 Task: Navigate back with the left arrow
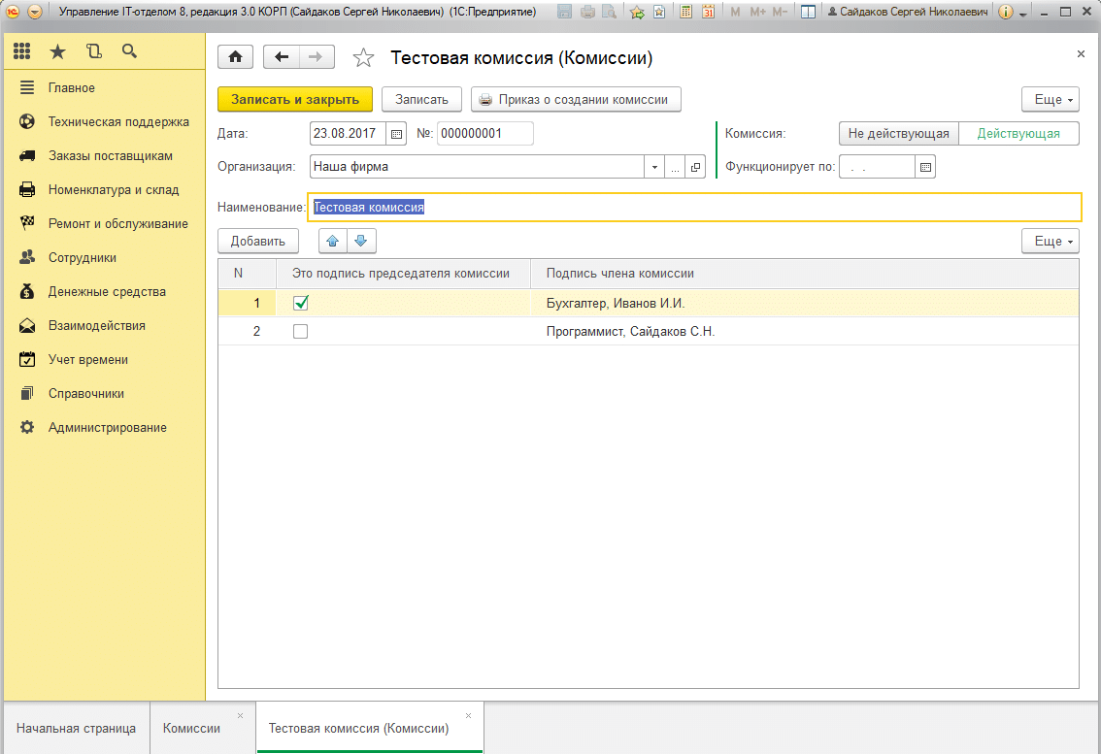[x=282, y=57]
